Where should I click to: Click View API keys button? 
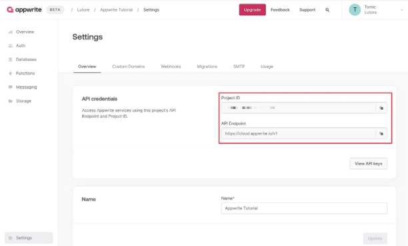pyautogui.click(x=369, y=164)
